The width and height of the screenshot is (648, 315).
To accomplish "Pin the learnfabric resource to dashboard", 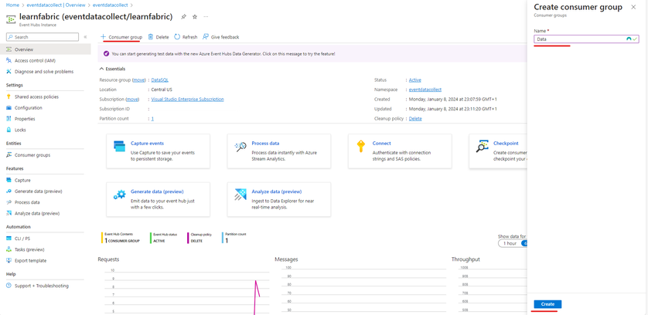I will 183,17.
